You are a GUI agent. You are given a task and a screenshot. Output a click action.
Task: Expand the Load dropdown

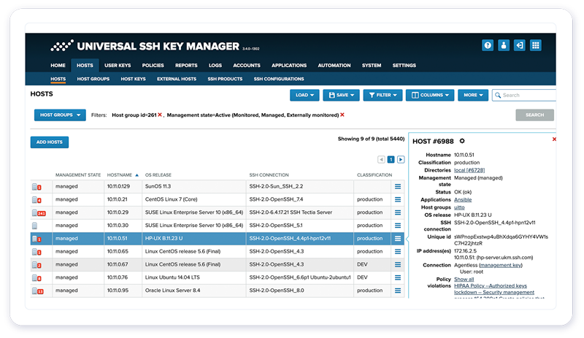[x=304, y=95]
